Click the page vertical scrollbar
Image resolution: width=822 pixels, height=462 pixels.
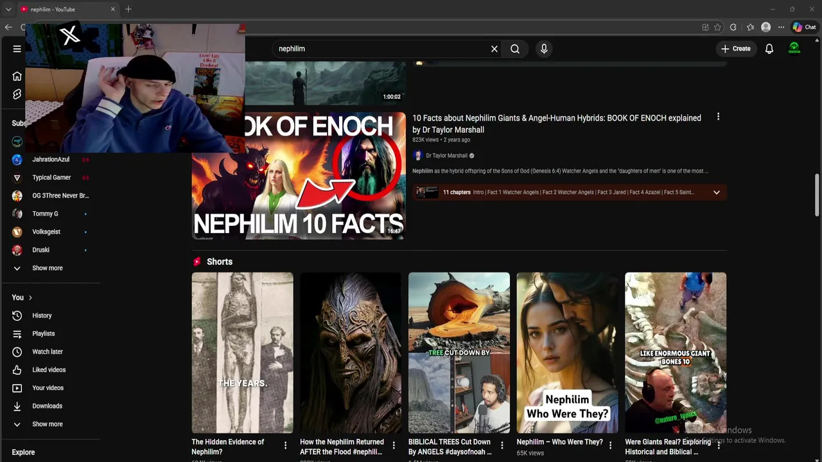(817, 195)
